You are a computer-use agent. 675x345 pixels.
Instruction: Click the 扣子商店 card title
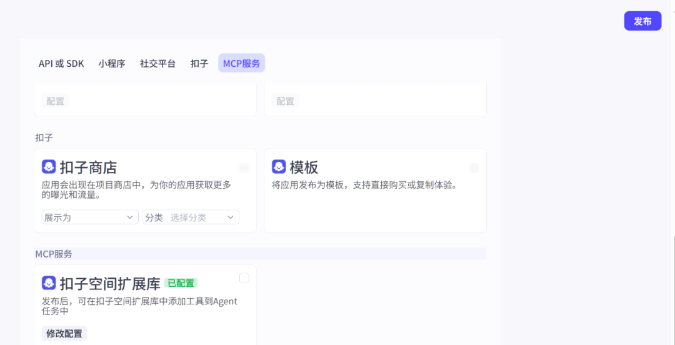coord(88,167)
